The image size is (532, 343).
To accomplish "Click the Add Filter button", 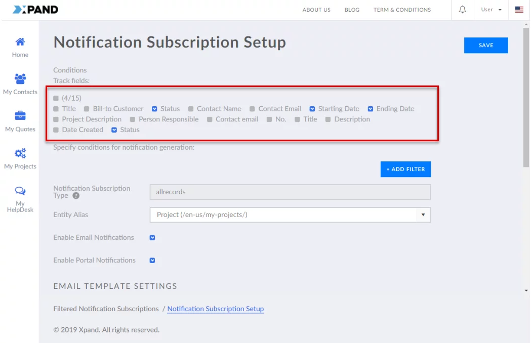I will (x=405, y=169).
